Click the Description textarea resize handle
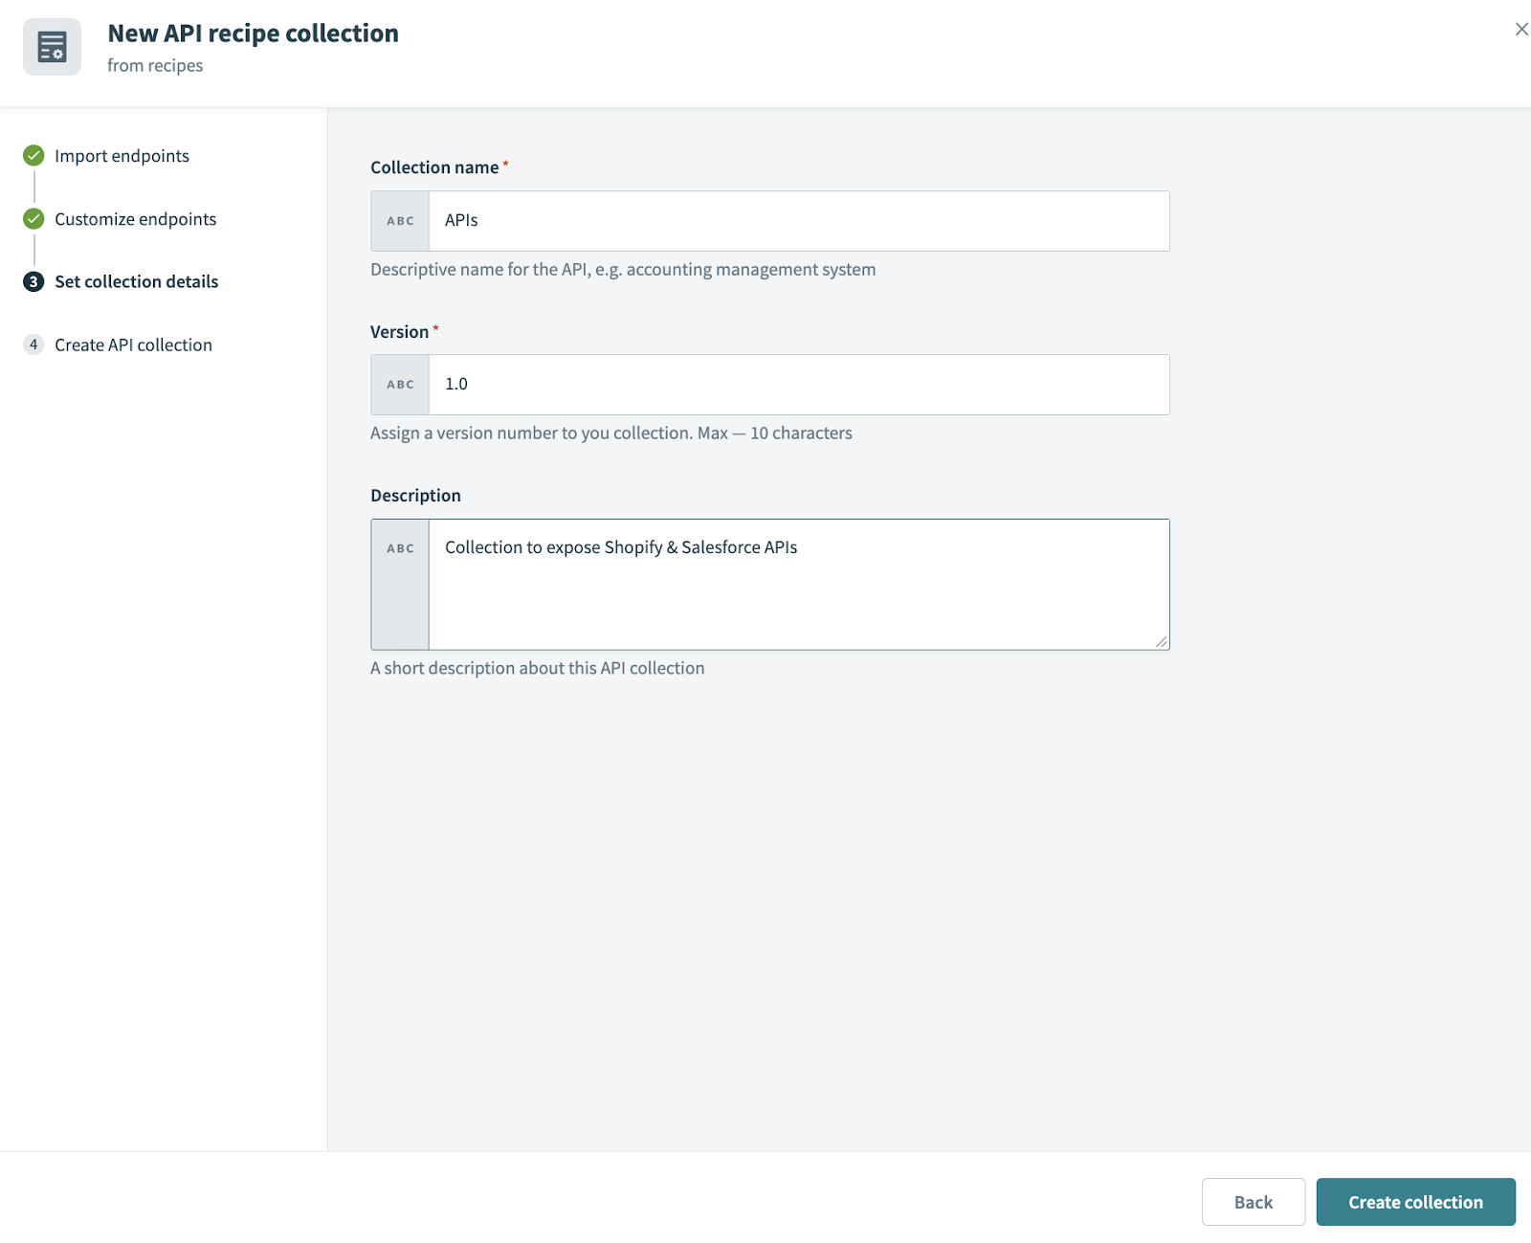Image resolution: width=1531 pixels, height=1243 pixels. [x=1163, y=641]
